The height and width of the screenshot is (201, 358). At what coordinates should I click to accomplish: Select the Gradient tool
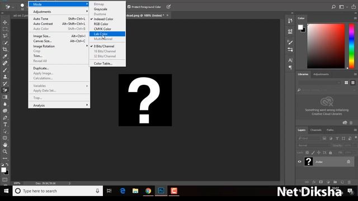[x=5, y=97]
